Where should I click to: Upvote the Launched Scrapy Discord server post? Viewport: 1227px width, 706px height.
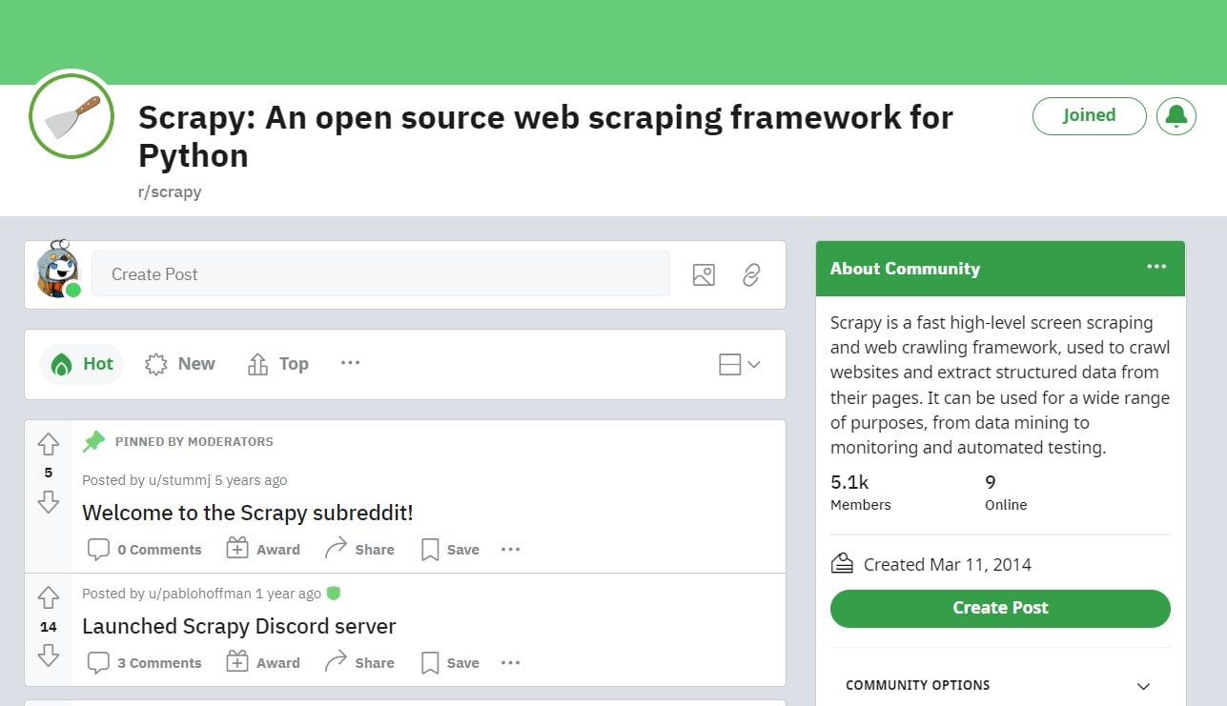pos(48,598)
